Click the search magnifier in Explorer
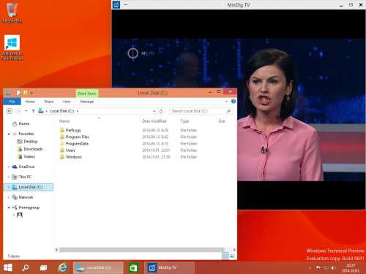This screenshot has width=366, height=274. [x=228, y=111]
